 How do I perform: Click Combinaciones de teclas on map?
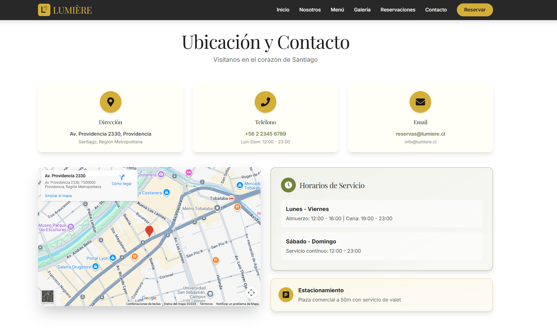click(143, 304)
